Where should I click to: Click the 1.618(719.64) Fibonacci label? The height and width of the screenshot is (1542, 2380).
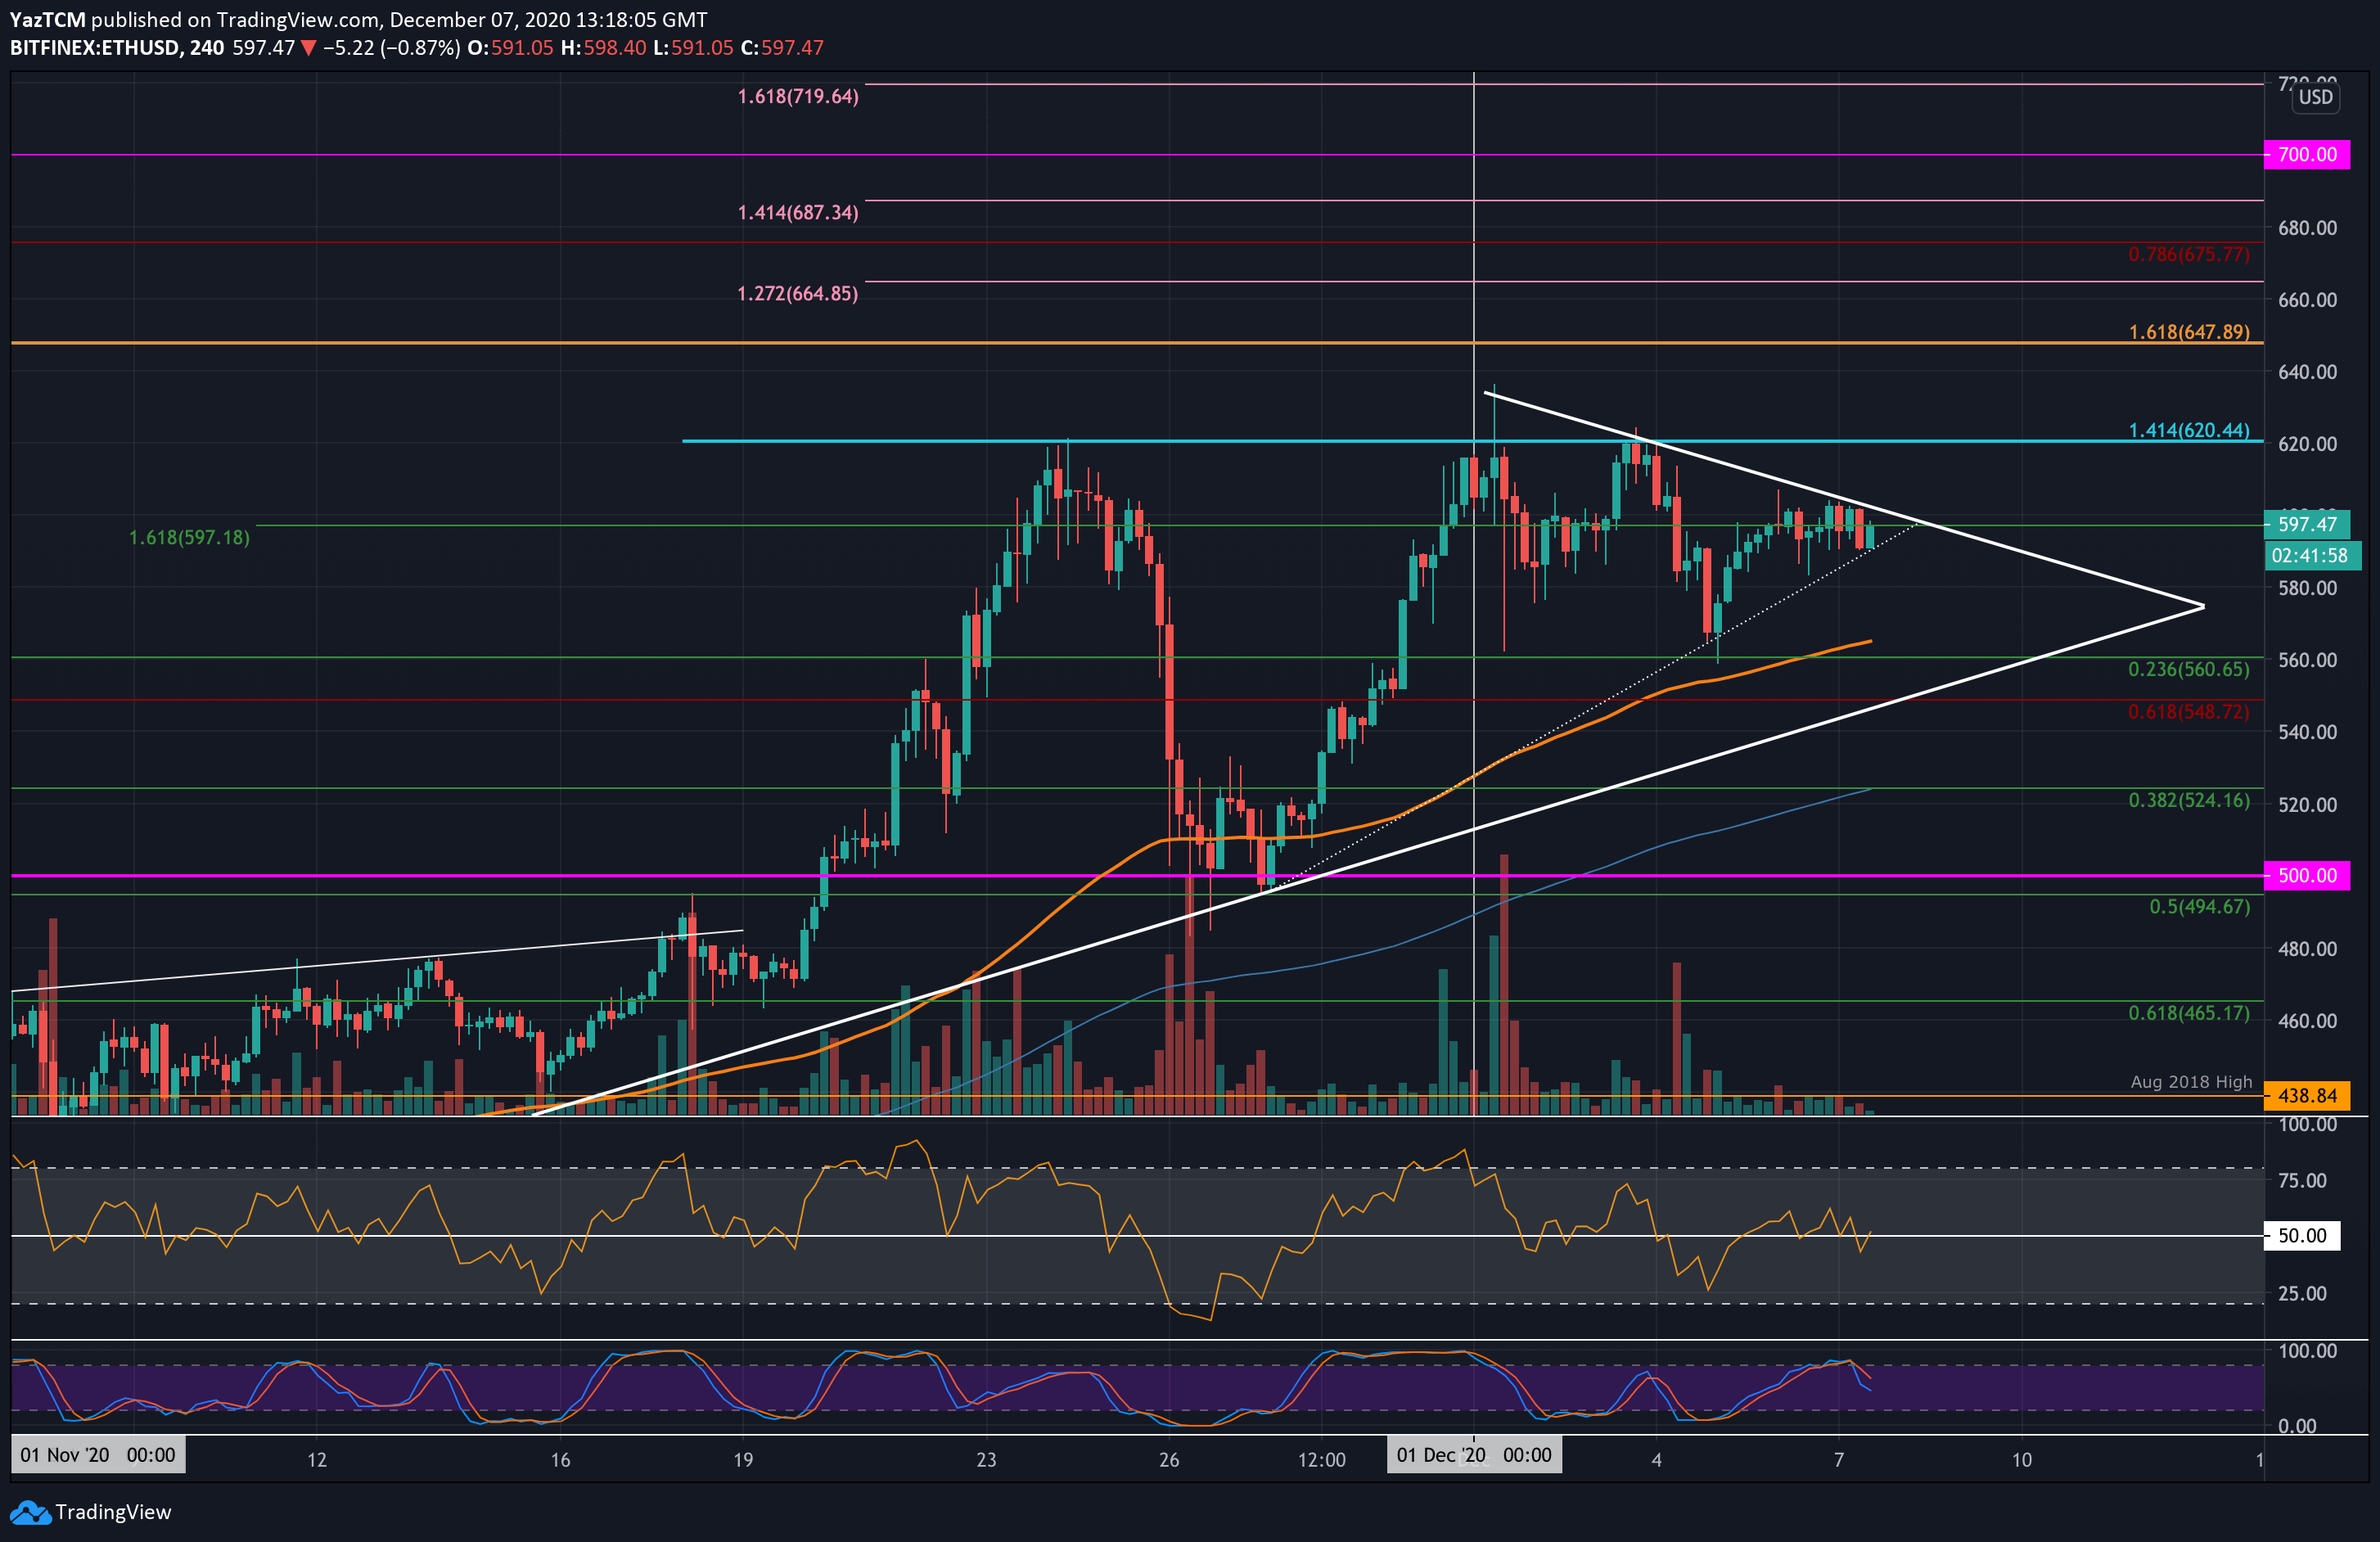click(798, 97)
